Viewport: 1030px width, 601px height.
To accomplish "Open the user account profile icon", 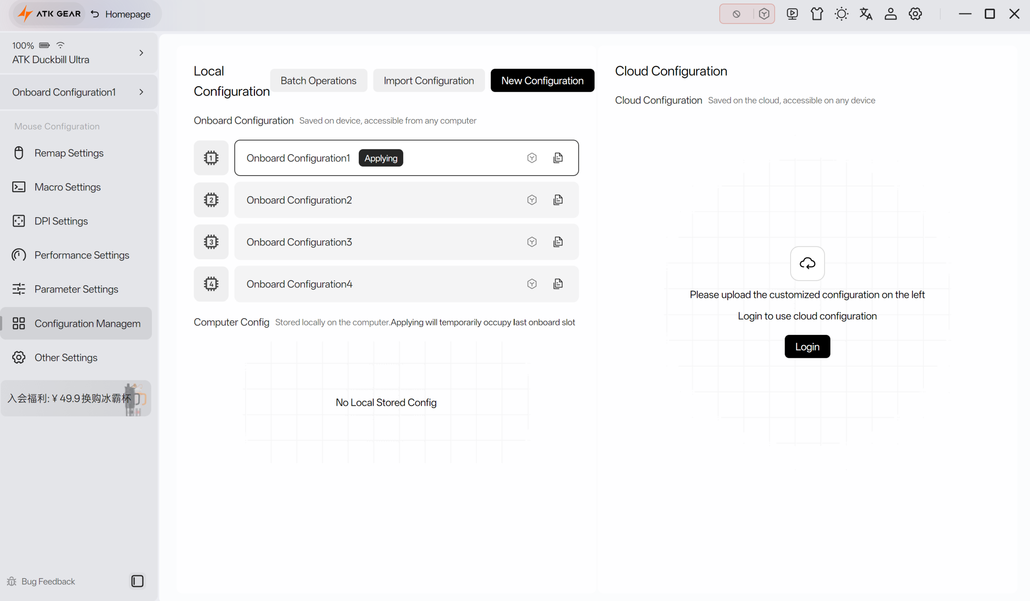I will click(x=891, y=14).
